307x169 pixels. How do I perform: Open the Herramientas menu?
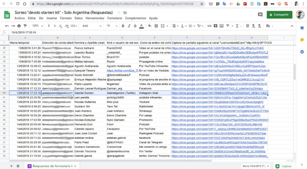[x=95, y=18]
